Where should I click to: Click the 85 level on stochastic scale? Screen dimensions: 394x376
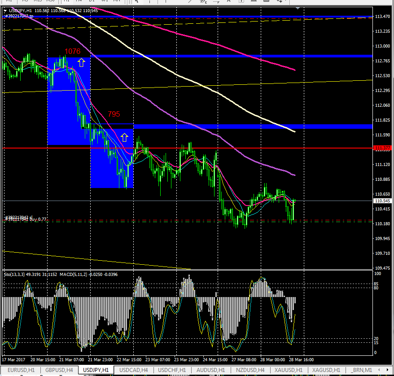click(376, 284)
